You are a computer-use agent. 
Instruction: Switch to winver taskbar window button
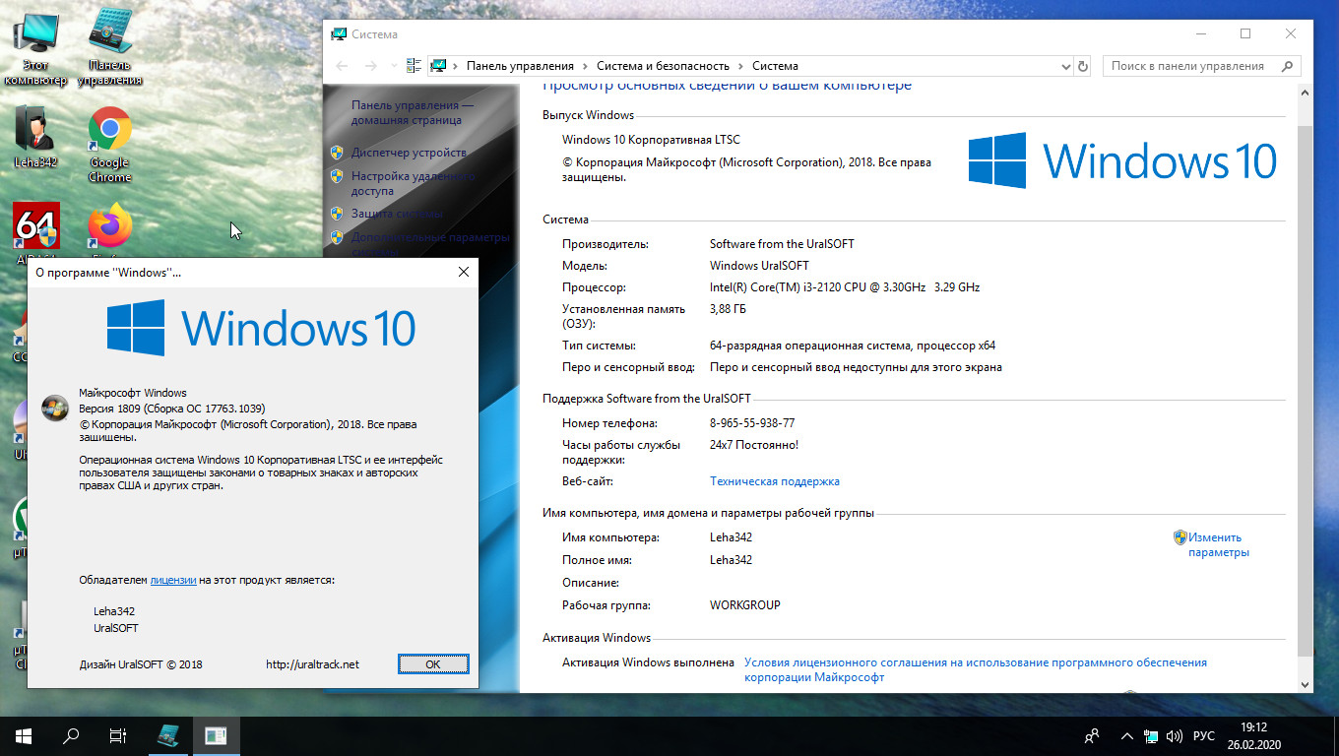[217, 735]
